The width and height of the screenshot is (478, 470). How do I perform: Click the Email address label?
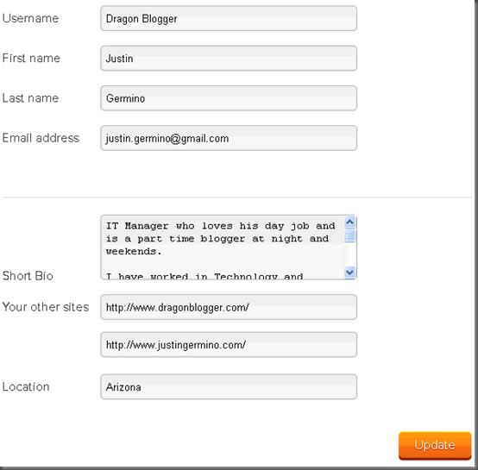tap(41, 138)
